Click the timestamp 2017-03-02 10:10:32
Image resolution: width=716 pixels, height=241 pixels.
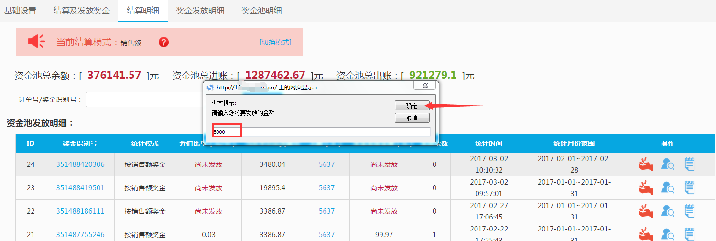(488, 164)
